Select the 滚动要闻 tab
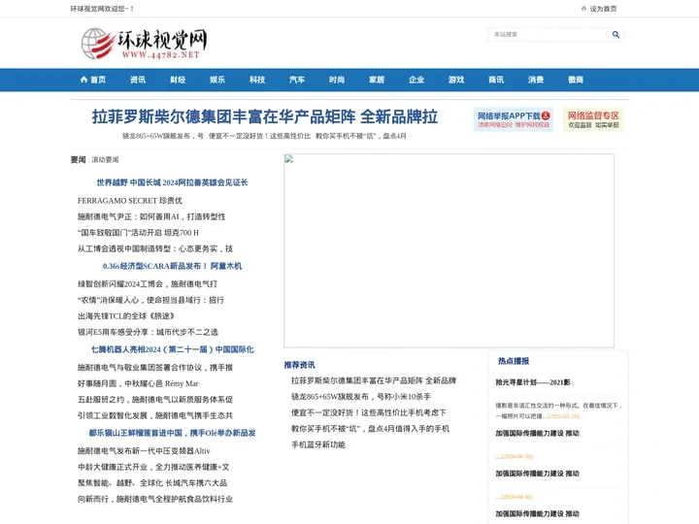This screenshot has height=524, width=699. click(105, 159)
